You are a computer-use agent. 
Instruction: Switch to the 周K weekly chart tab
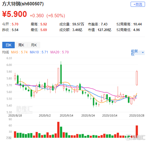21,45
